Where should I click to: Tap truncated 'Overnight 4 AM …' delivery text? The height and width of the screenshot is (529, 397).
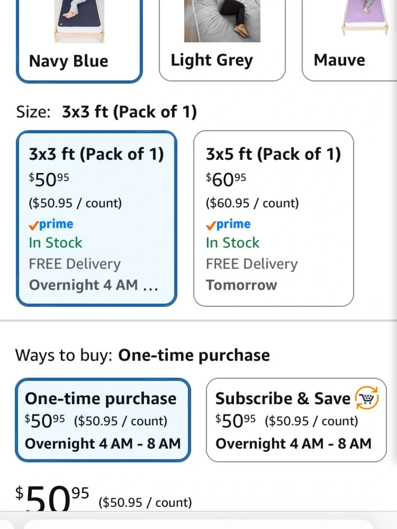click(93, 285)
